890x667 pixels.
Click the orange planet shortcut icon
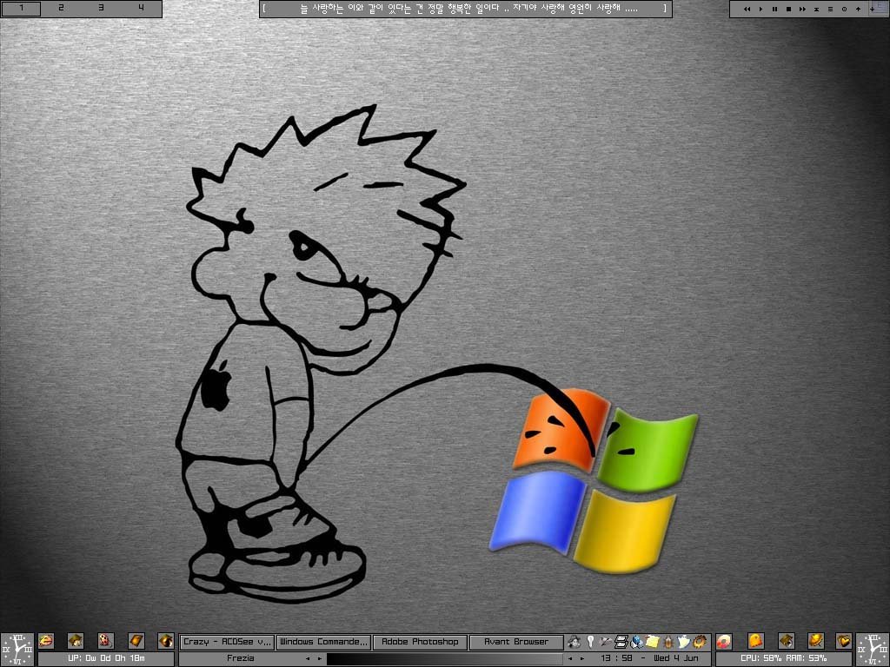(815, 641)
